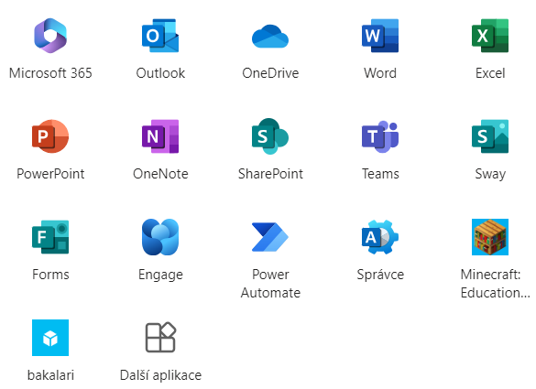This screenshot has width=536, height=389.
Task: Open the Microsoft 365 app icon
Action: click(50, 36)
